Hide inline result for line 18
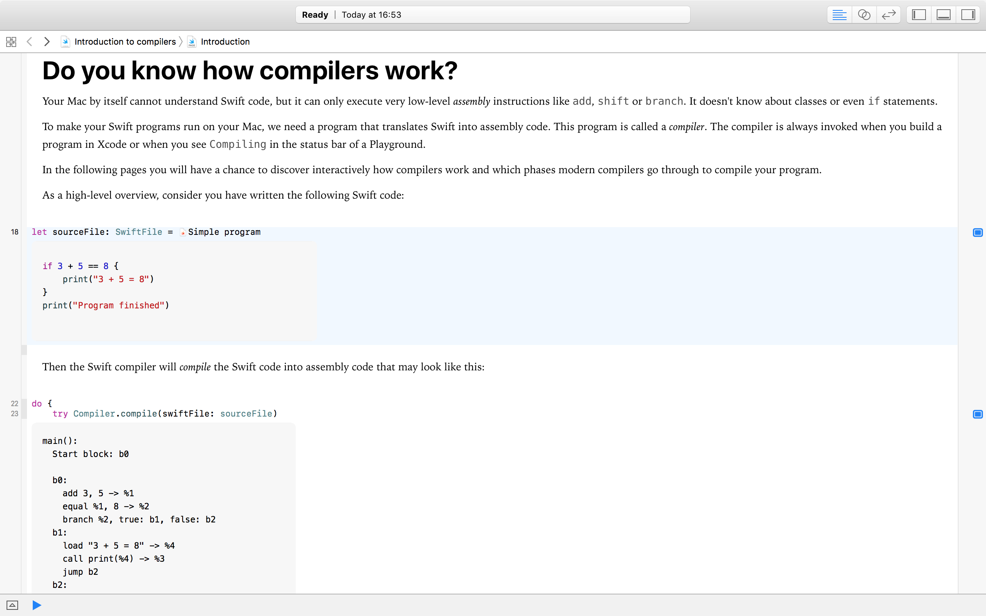The height and width of the screenshot is (616, 986). click(x=978, y=233)
